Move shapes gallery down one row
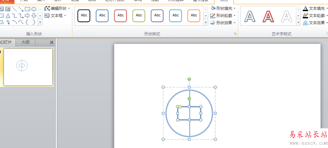 (40, 15)
